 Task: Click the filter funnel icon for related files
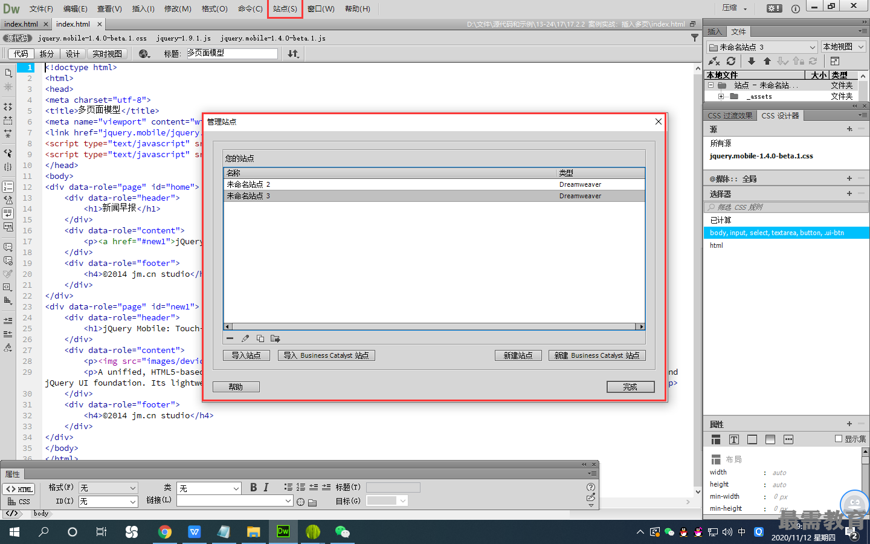coord(695,37)
